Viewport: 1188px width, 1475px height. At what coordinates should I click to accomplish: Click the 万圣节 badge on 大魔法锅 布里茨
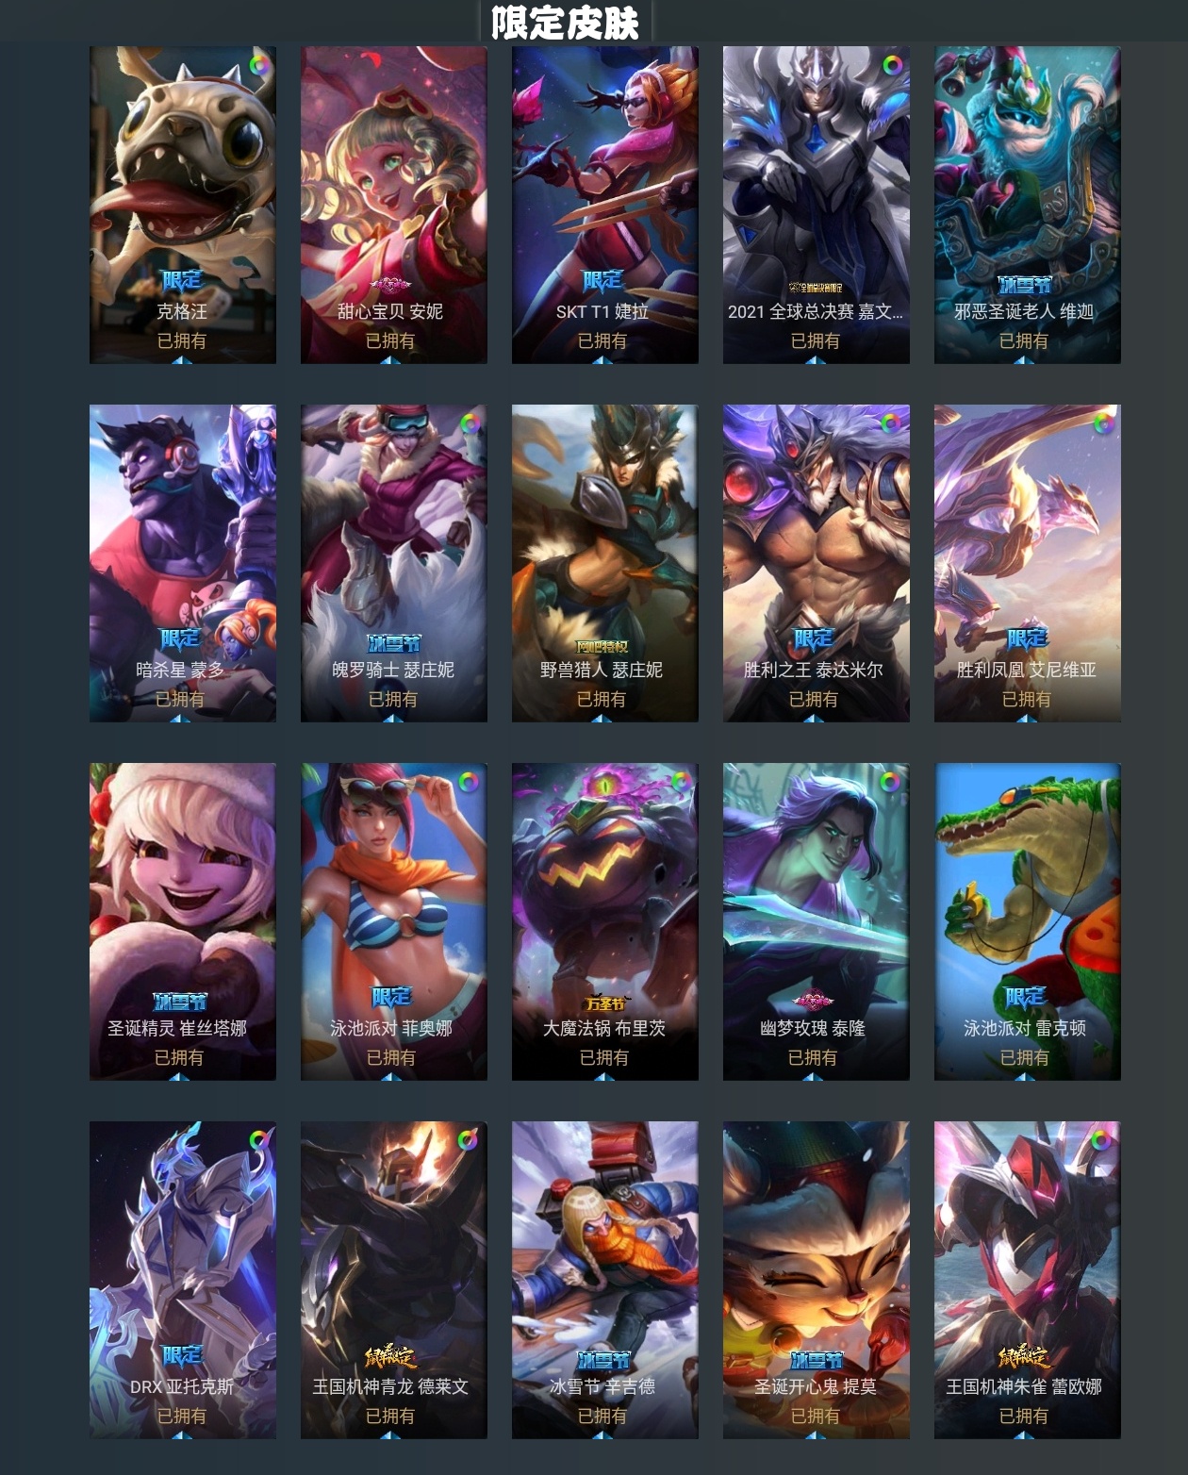604,1003
